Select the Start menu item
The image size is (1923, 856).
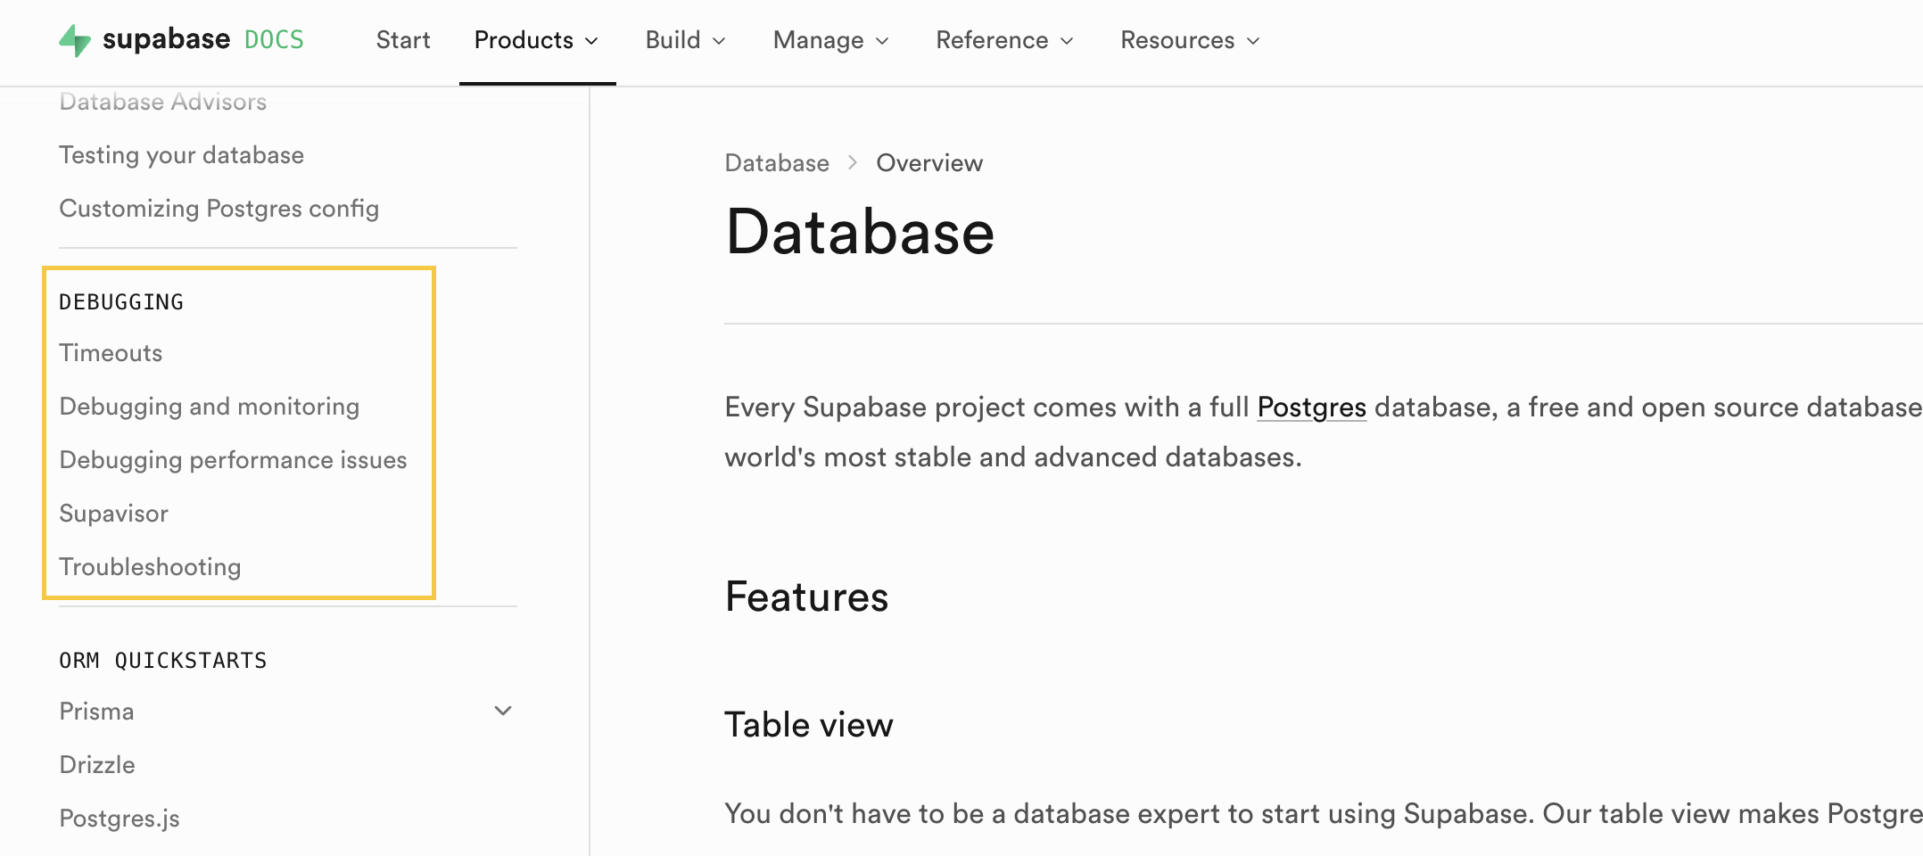click(402, 40)
